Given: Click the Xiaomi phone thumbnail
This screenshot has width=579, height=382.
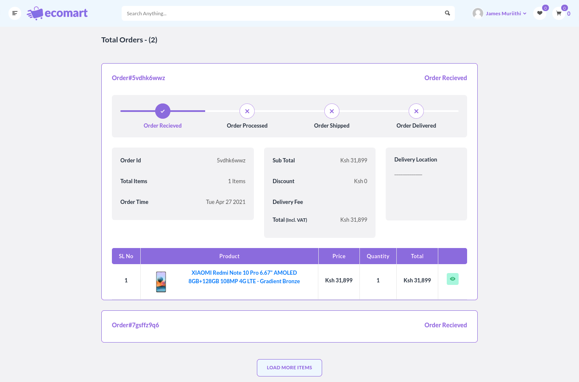Looking at the screenshot, I should tap(161, 282).
